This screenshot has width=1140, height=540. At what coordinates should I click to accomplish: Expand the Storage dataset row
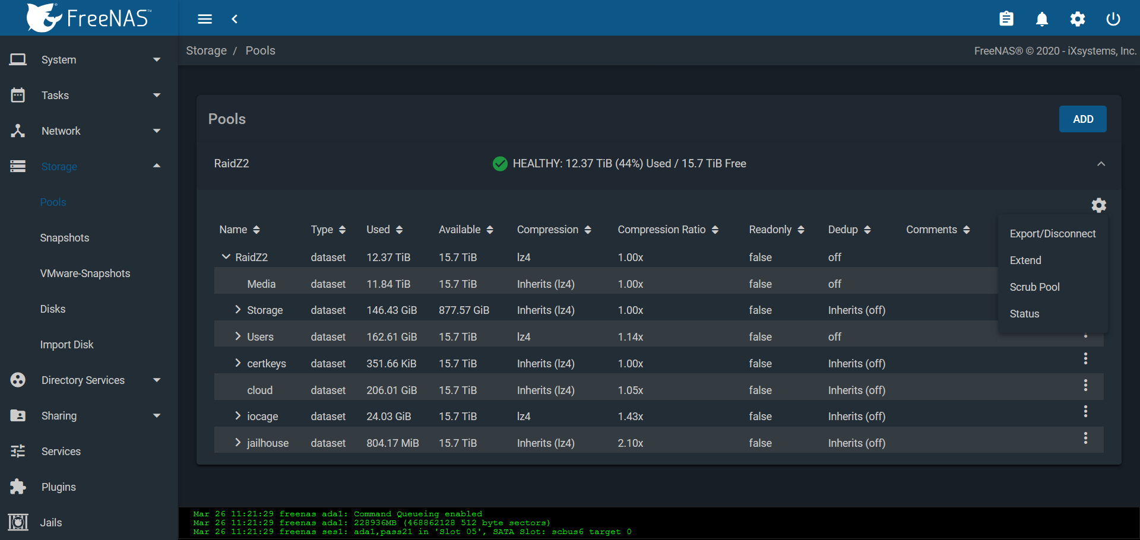coord(237,309)
